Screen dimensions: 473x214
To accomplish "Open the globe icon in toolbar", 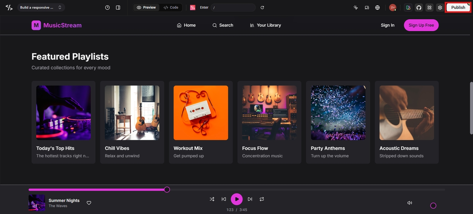I will point(377,7).
